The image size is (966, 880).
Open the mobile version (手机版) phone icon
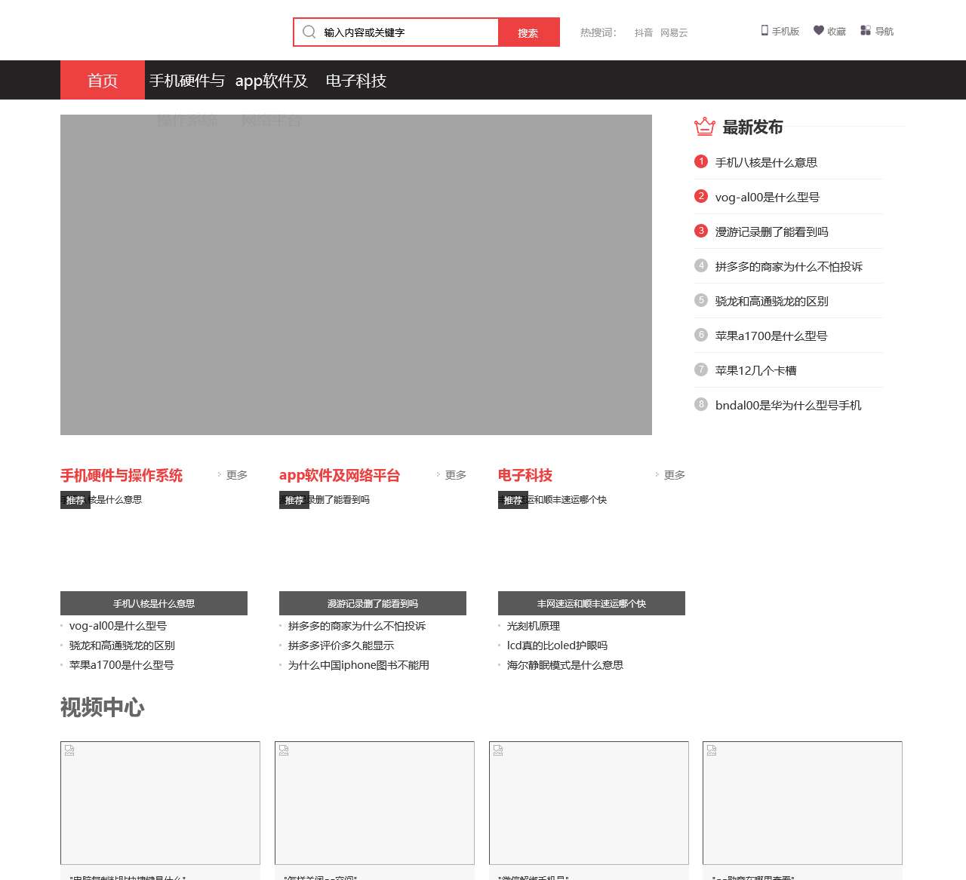click(x=764, y=31)
